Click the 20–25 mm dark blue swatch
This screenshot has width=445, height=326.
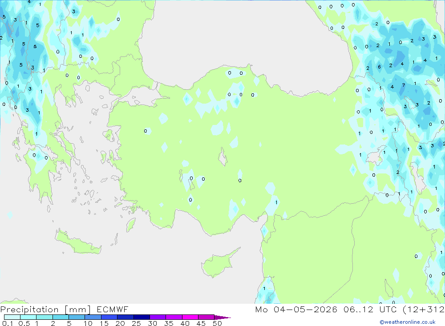coord(125,317)
